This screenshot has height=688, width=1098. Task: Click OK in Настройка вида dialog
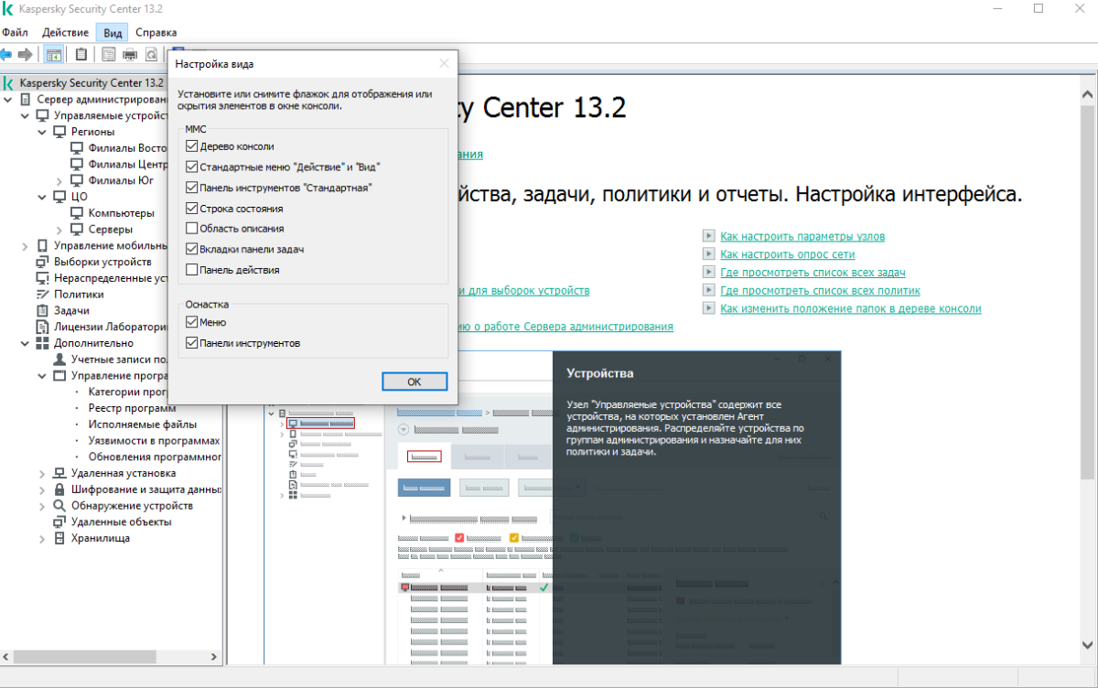point(414,382)
